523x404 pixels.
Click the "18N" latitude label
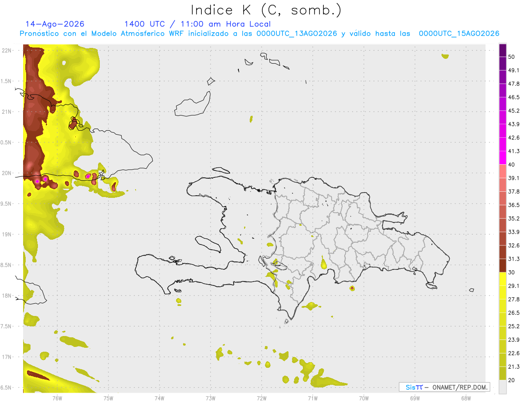click(x=7, y=296)
